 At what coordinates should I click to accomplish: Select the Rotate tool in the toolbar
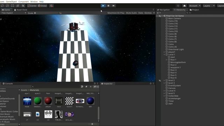coord(2,6)
